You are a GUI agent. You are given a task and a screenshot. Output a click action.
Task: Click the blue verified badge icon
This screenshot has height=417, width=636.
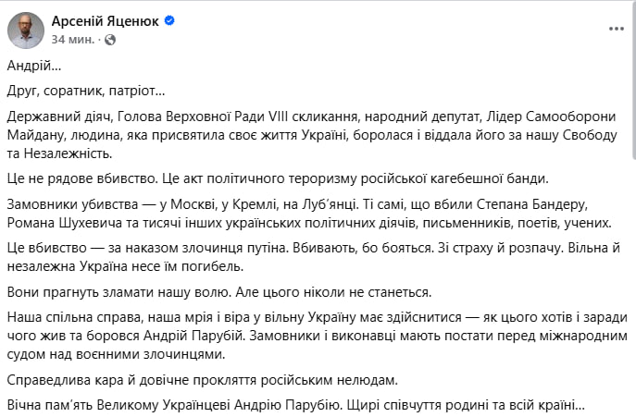tap(169, 22)
